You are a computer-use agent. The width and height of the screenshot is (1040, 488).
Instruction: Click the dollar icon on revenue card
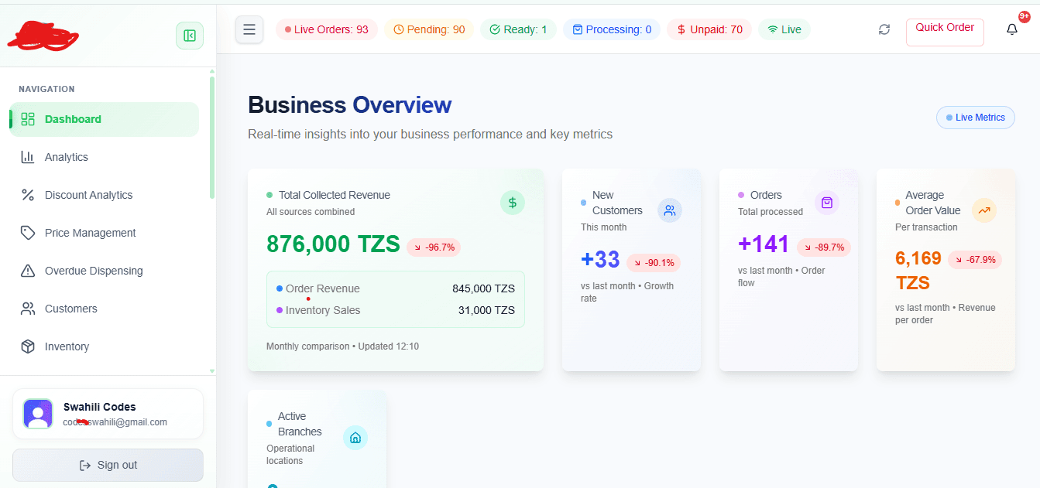click(x=512, y=203)
